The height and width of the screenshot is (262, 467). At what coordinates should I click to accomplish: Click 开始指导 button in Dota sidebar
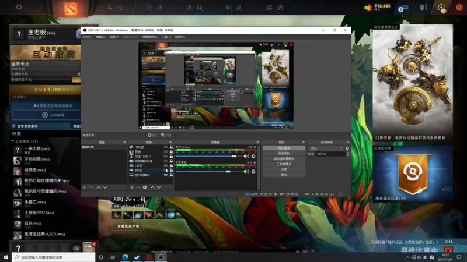pyautogui.click(x=47, y=115)
